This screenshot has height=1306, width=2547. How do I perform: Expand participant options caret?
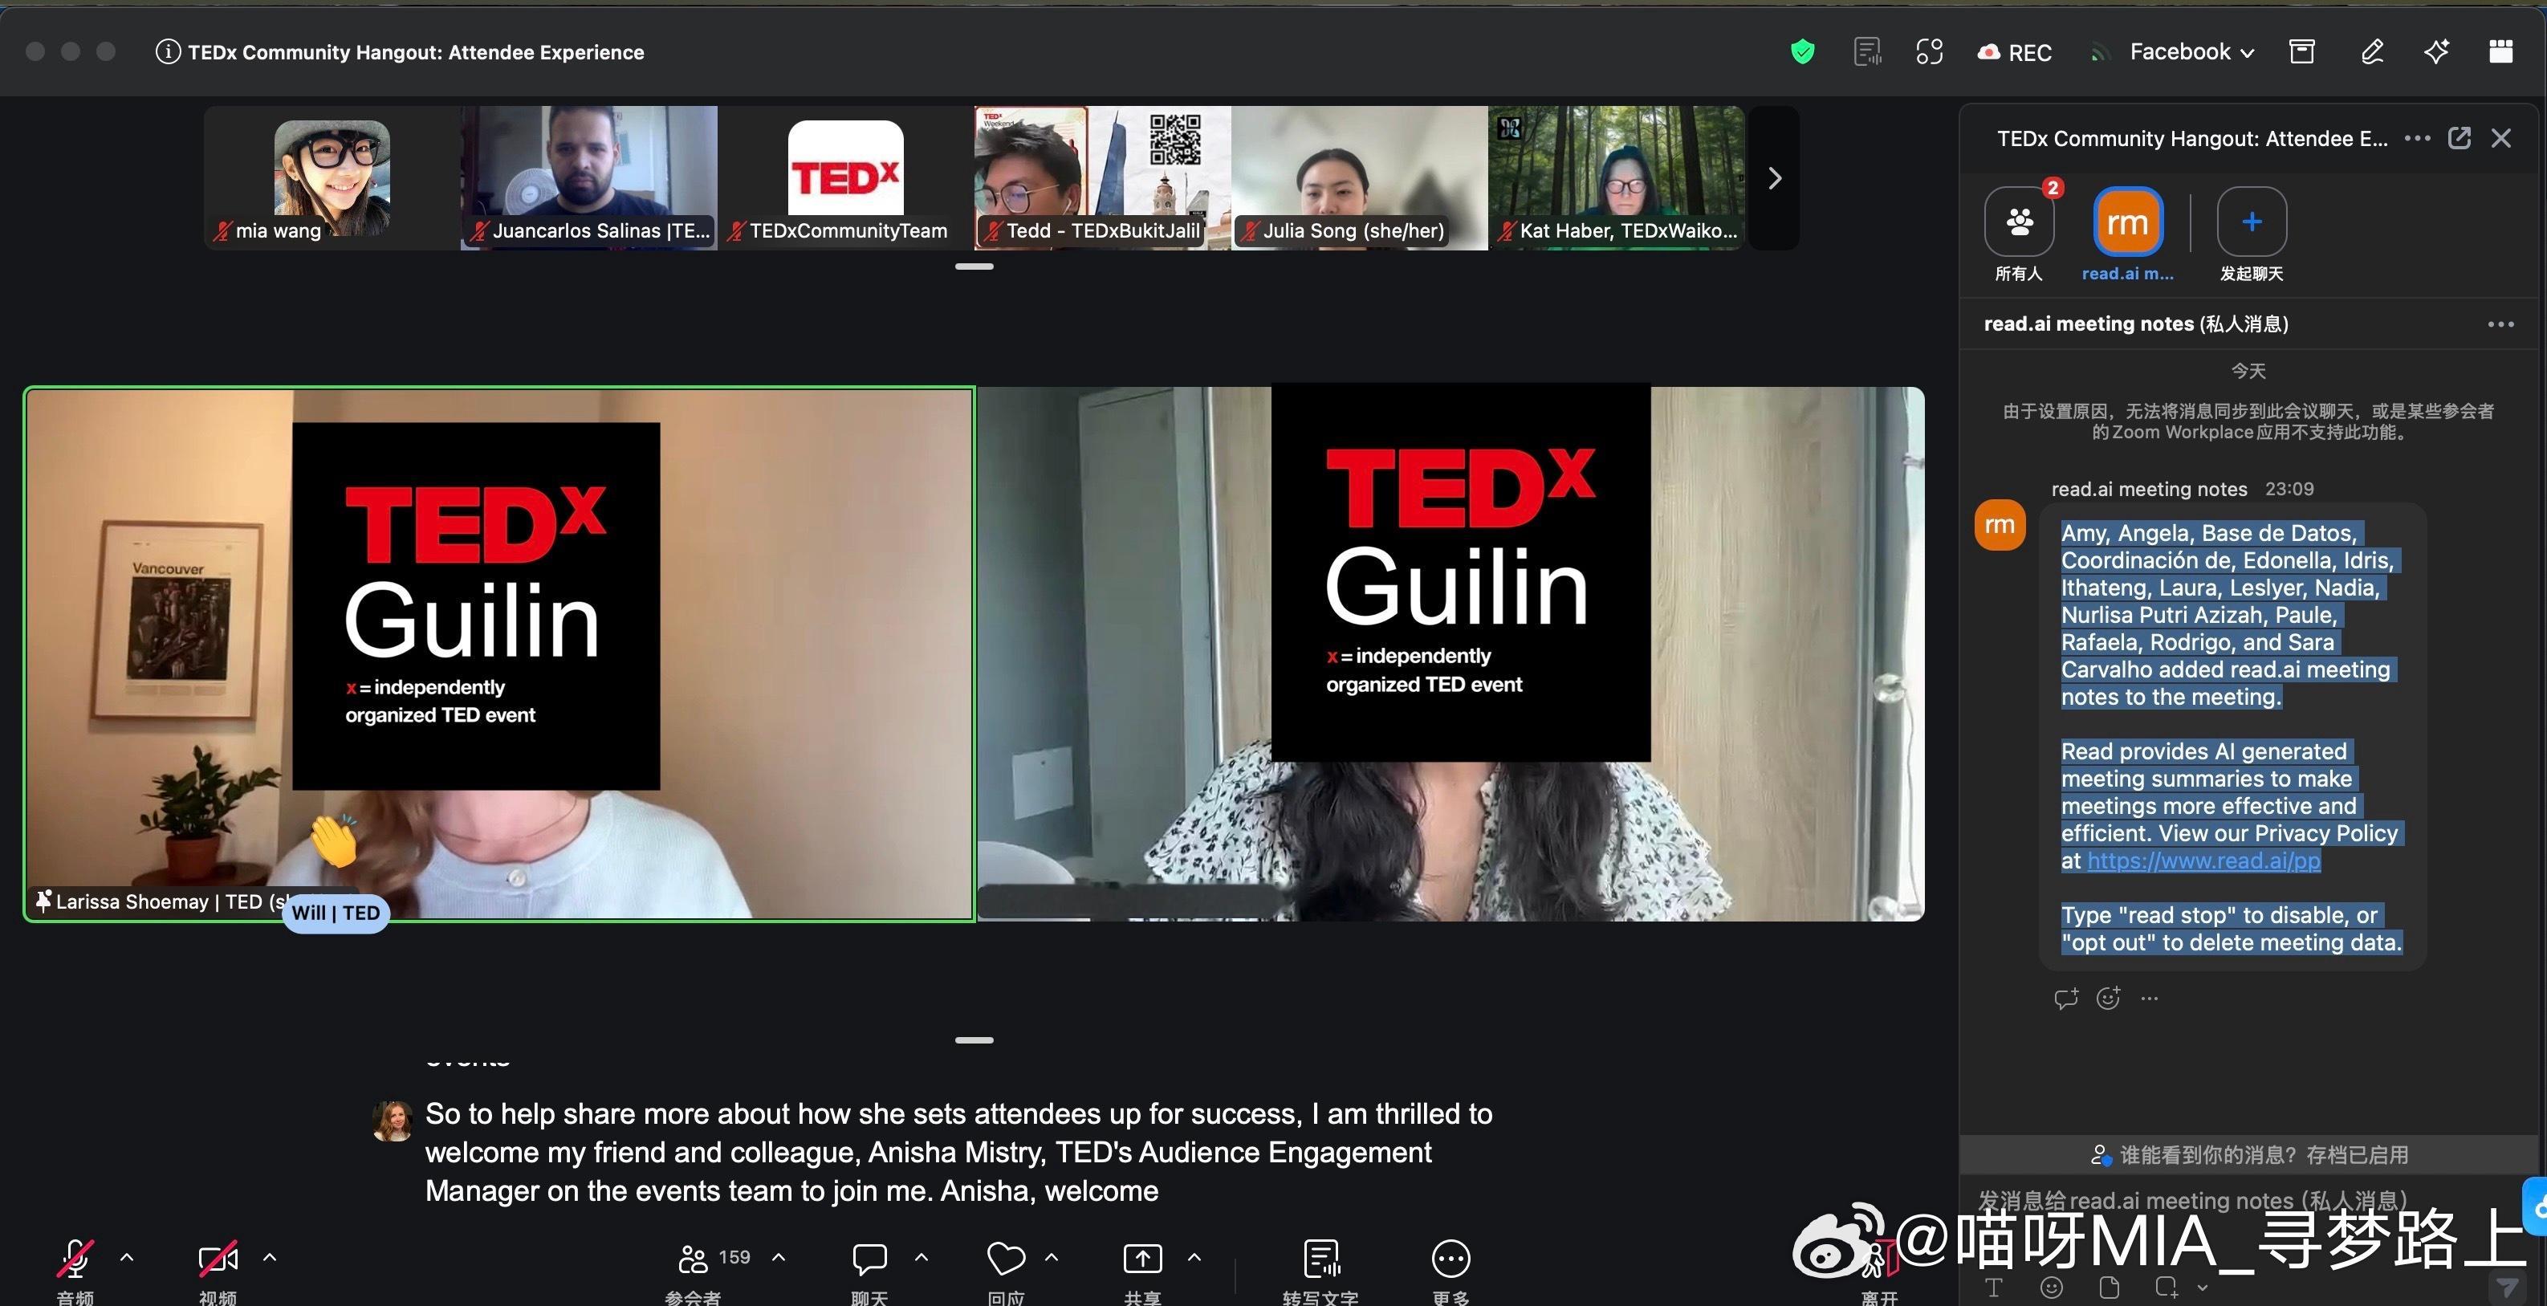click(778, 1258)
